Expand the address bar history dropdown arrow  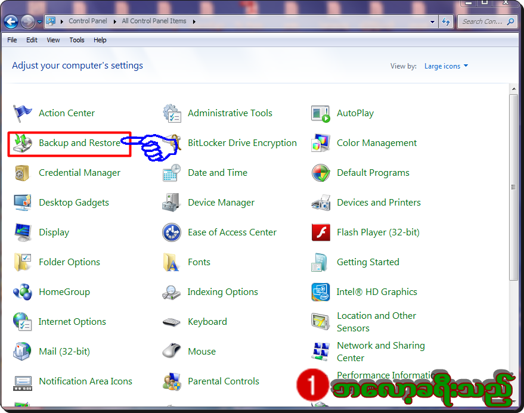tap(432, 21)
